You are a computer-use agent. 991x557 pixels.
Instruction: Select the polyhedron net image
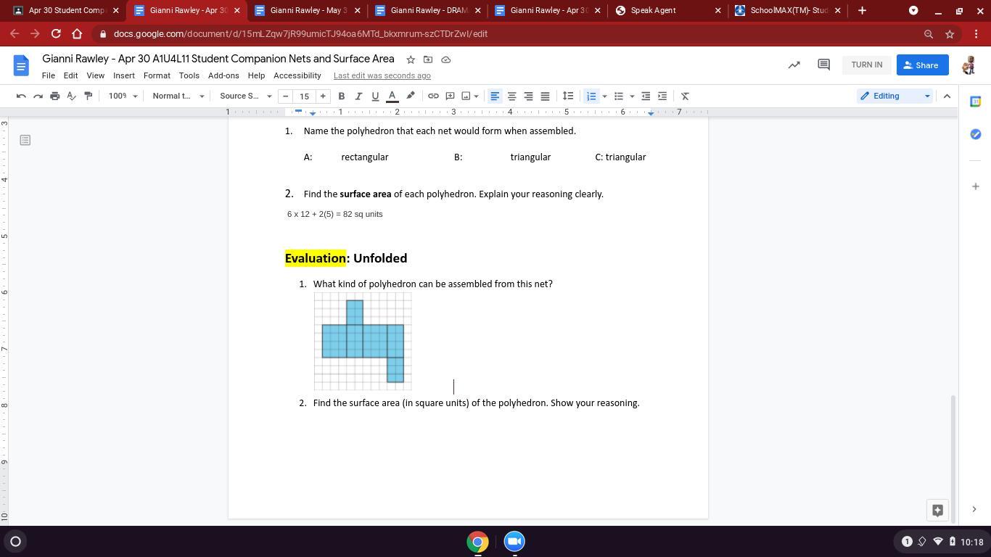tap(363, 341)
